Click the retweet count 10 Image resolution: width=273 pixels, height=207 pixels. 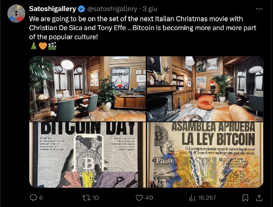point(95,198)
